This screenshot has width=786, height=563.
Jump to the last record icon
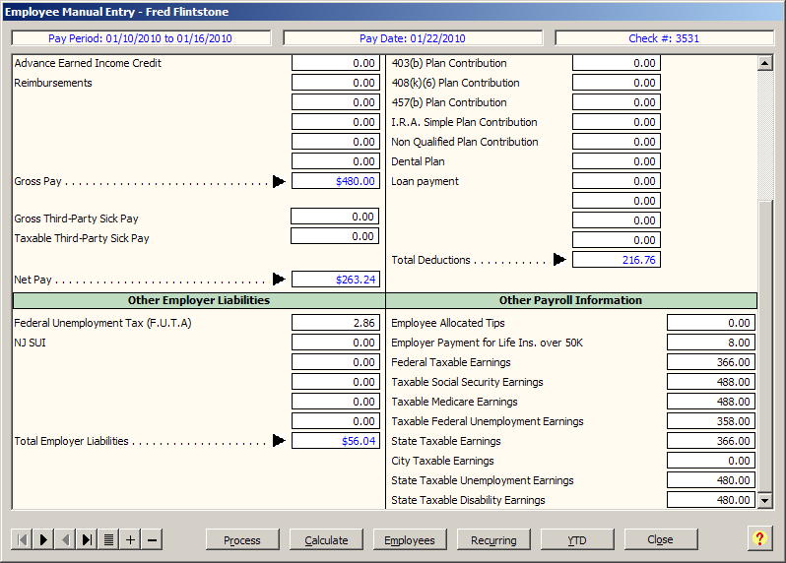[x=87, y=539]
